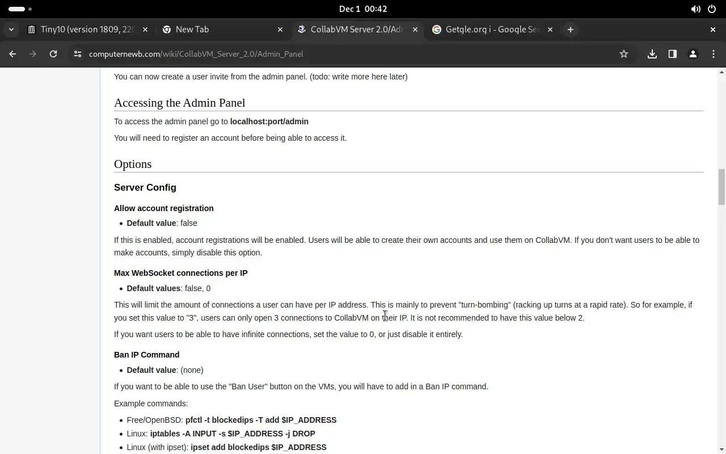Switch to the Tiny10 tab
The image size is (726, 454).
[x=85, y=30]
